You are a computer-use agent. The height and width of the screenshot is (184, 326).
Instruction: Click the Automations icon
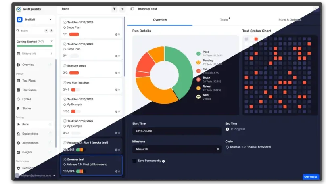[x=18, y=143]
